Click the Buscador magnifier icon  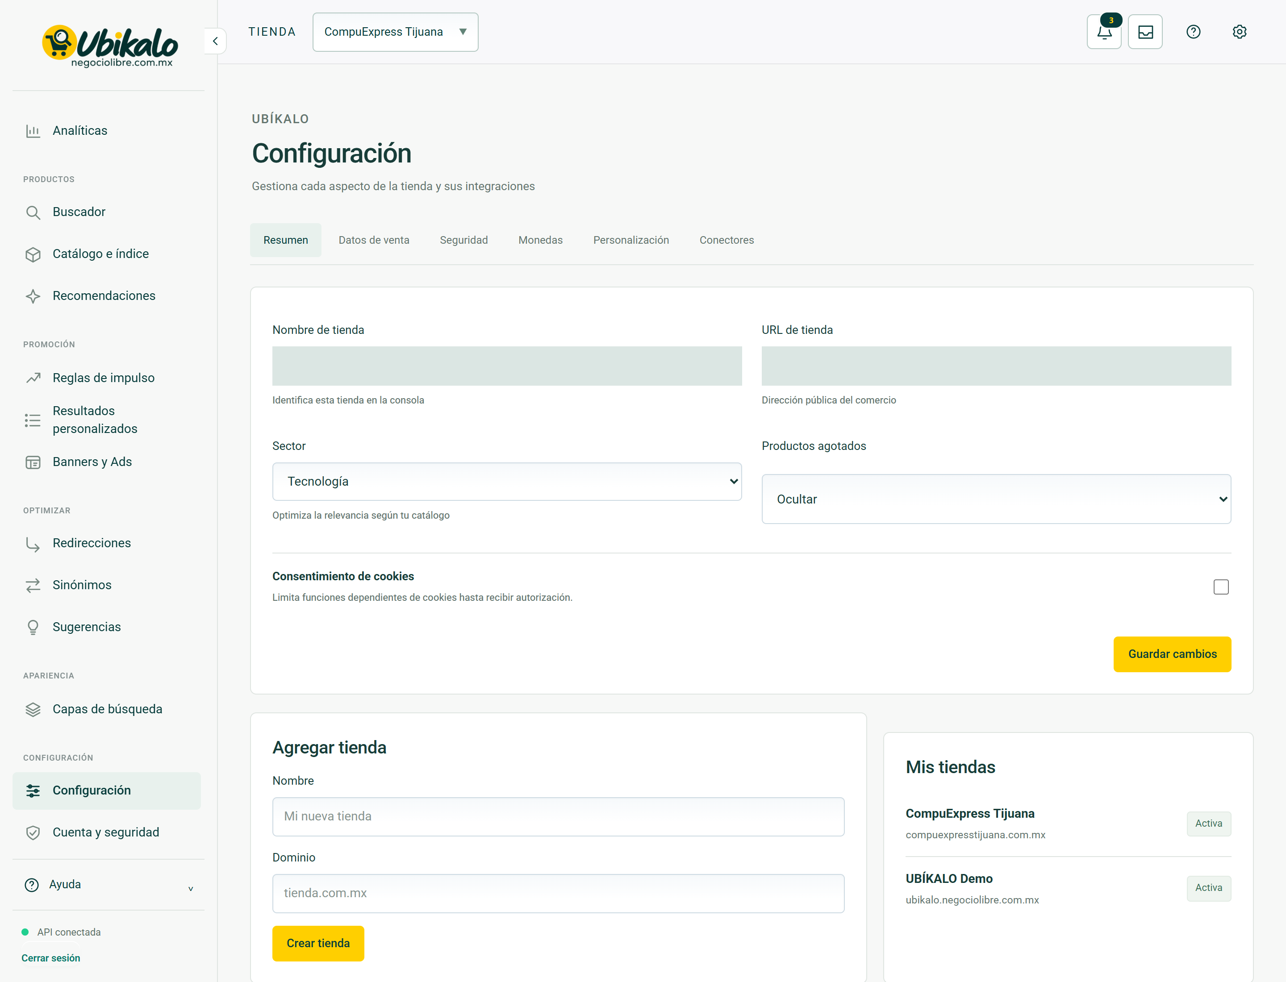point(33,212)
